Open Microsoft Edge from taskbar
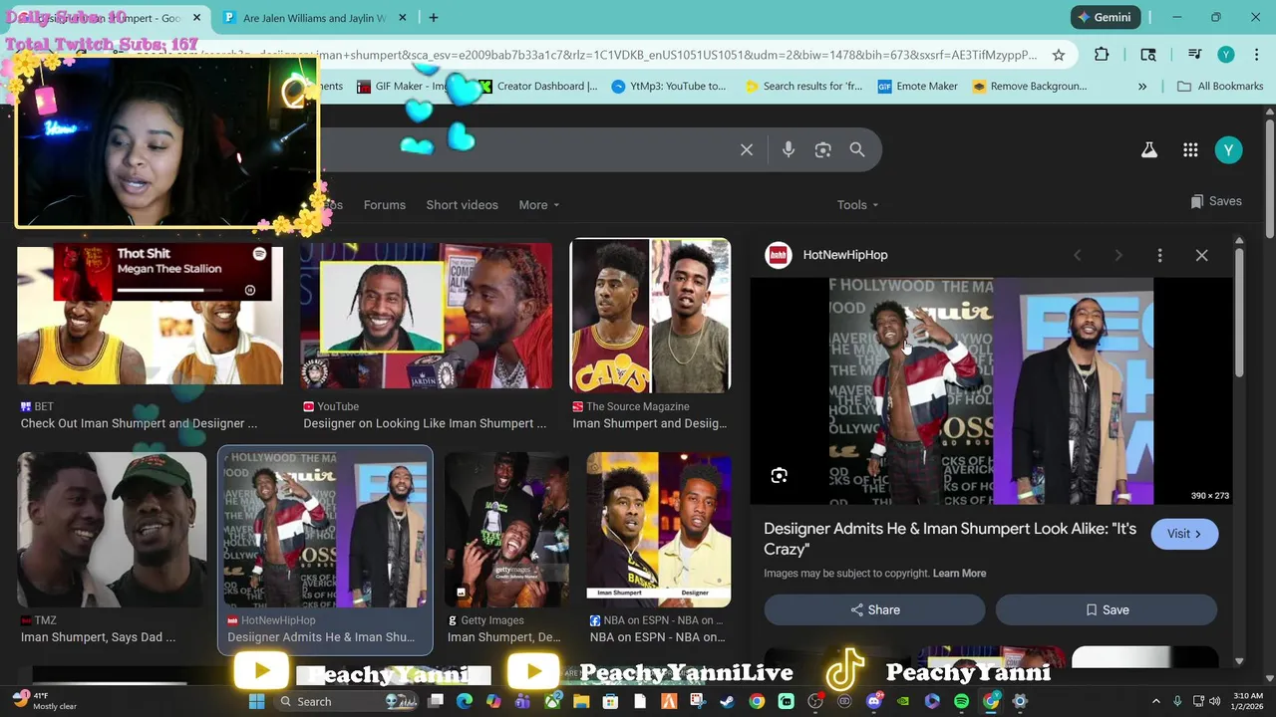Viewport: 1276px width, 717px height. coord(465,701)
